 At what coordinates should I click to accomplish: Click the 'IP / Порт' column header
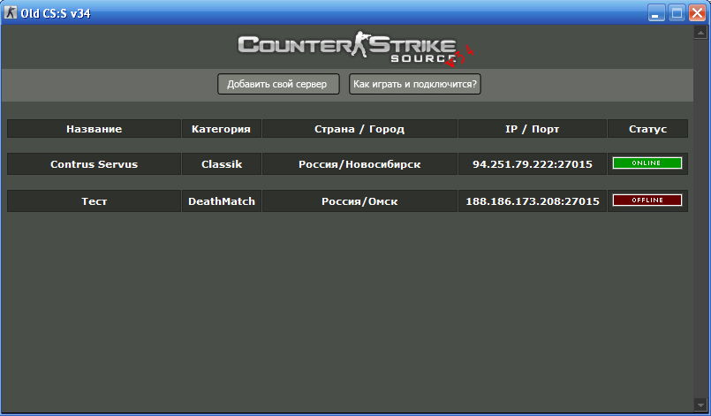coord(533,129)
